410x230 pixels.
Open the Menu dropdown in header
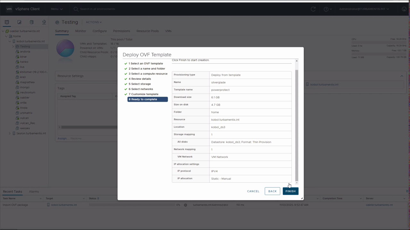pyautogui.click(x=57, y=9)
